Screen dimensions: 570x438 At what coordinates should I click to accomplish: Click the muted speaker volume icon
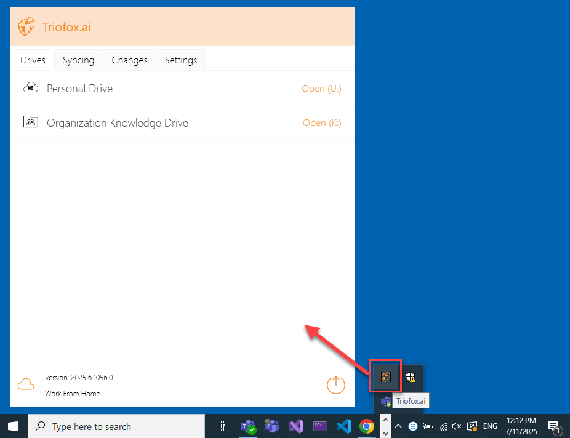(x=457, y=426)
